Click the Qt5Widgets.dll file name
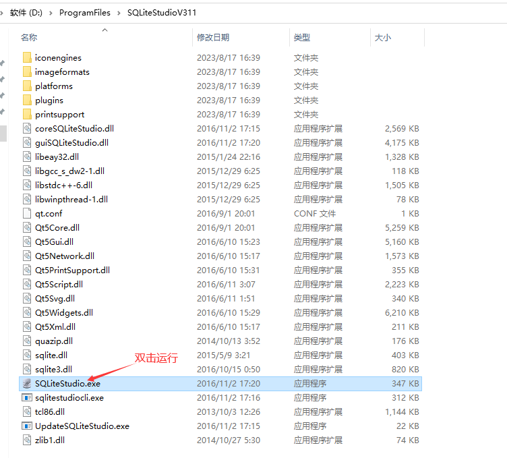This screenshot has height=458, width=507. coord(64,313)
